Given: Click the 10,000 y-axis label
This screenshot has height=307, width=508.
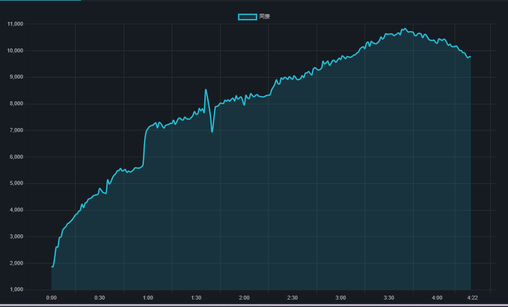Looking at the screenshot, I should click(15, 50).
